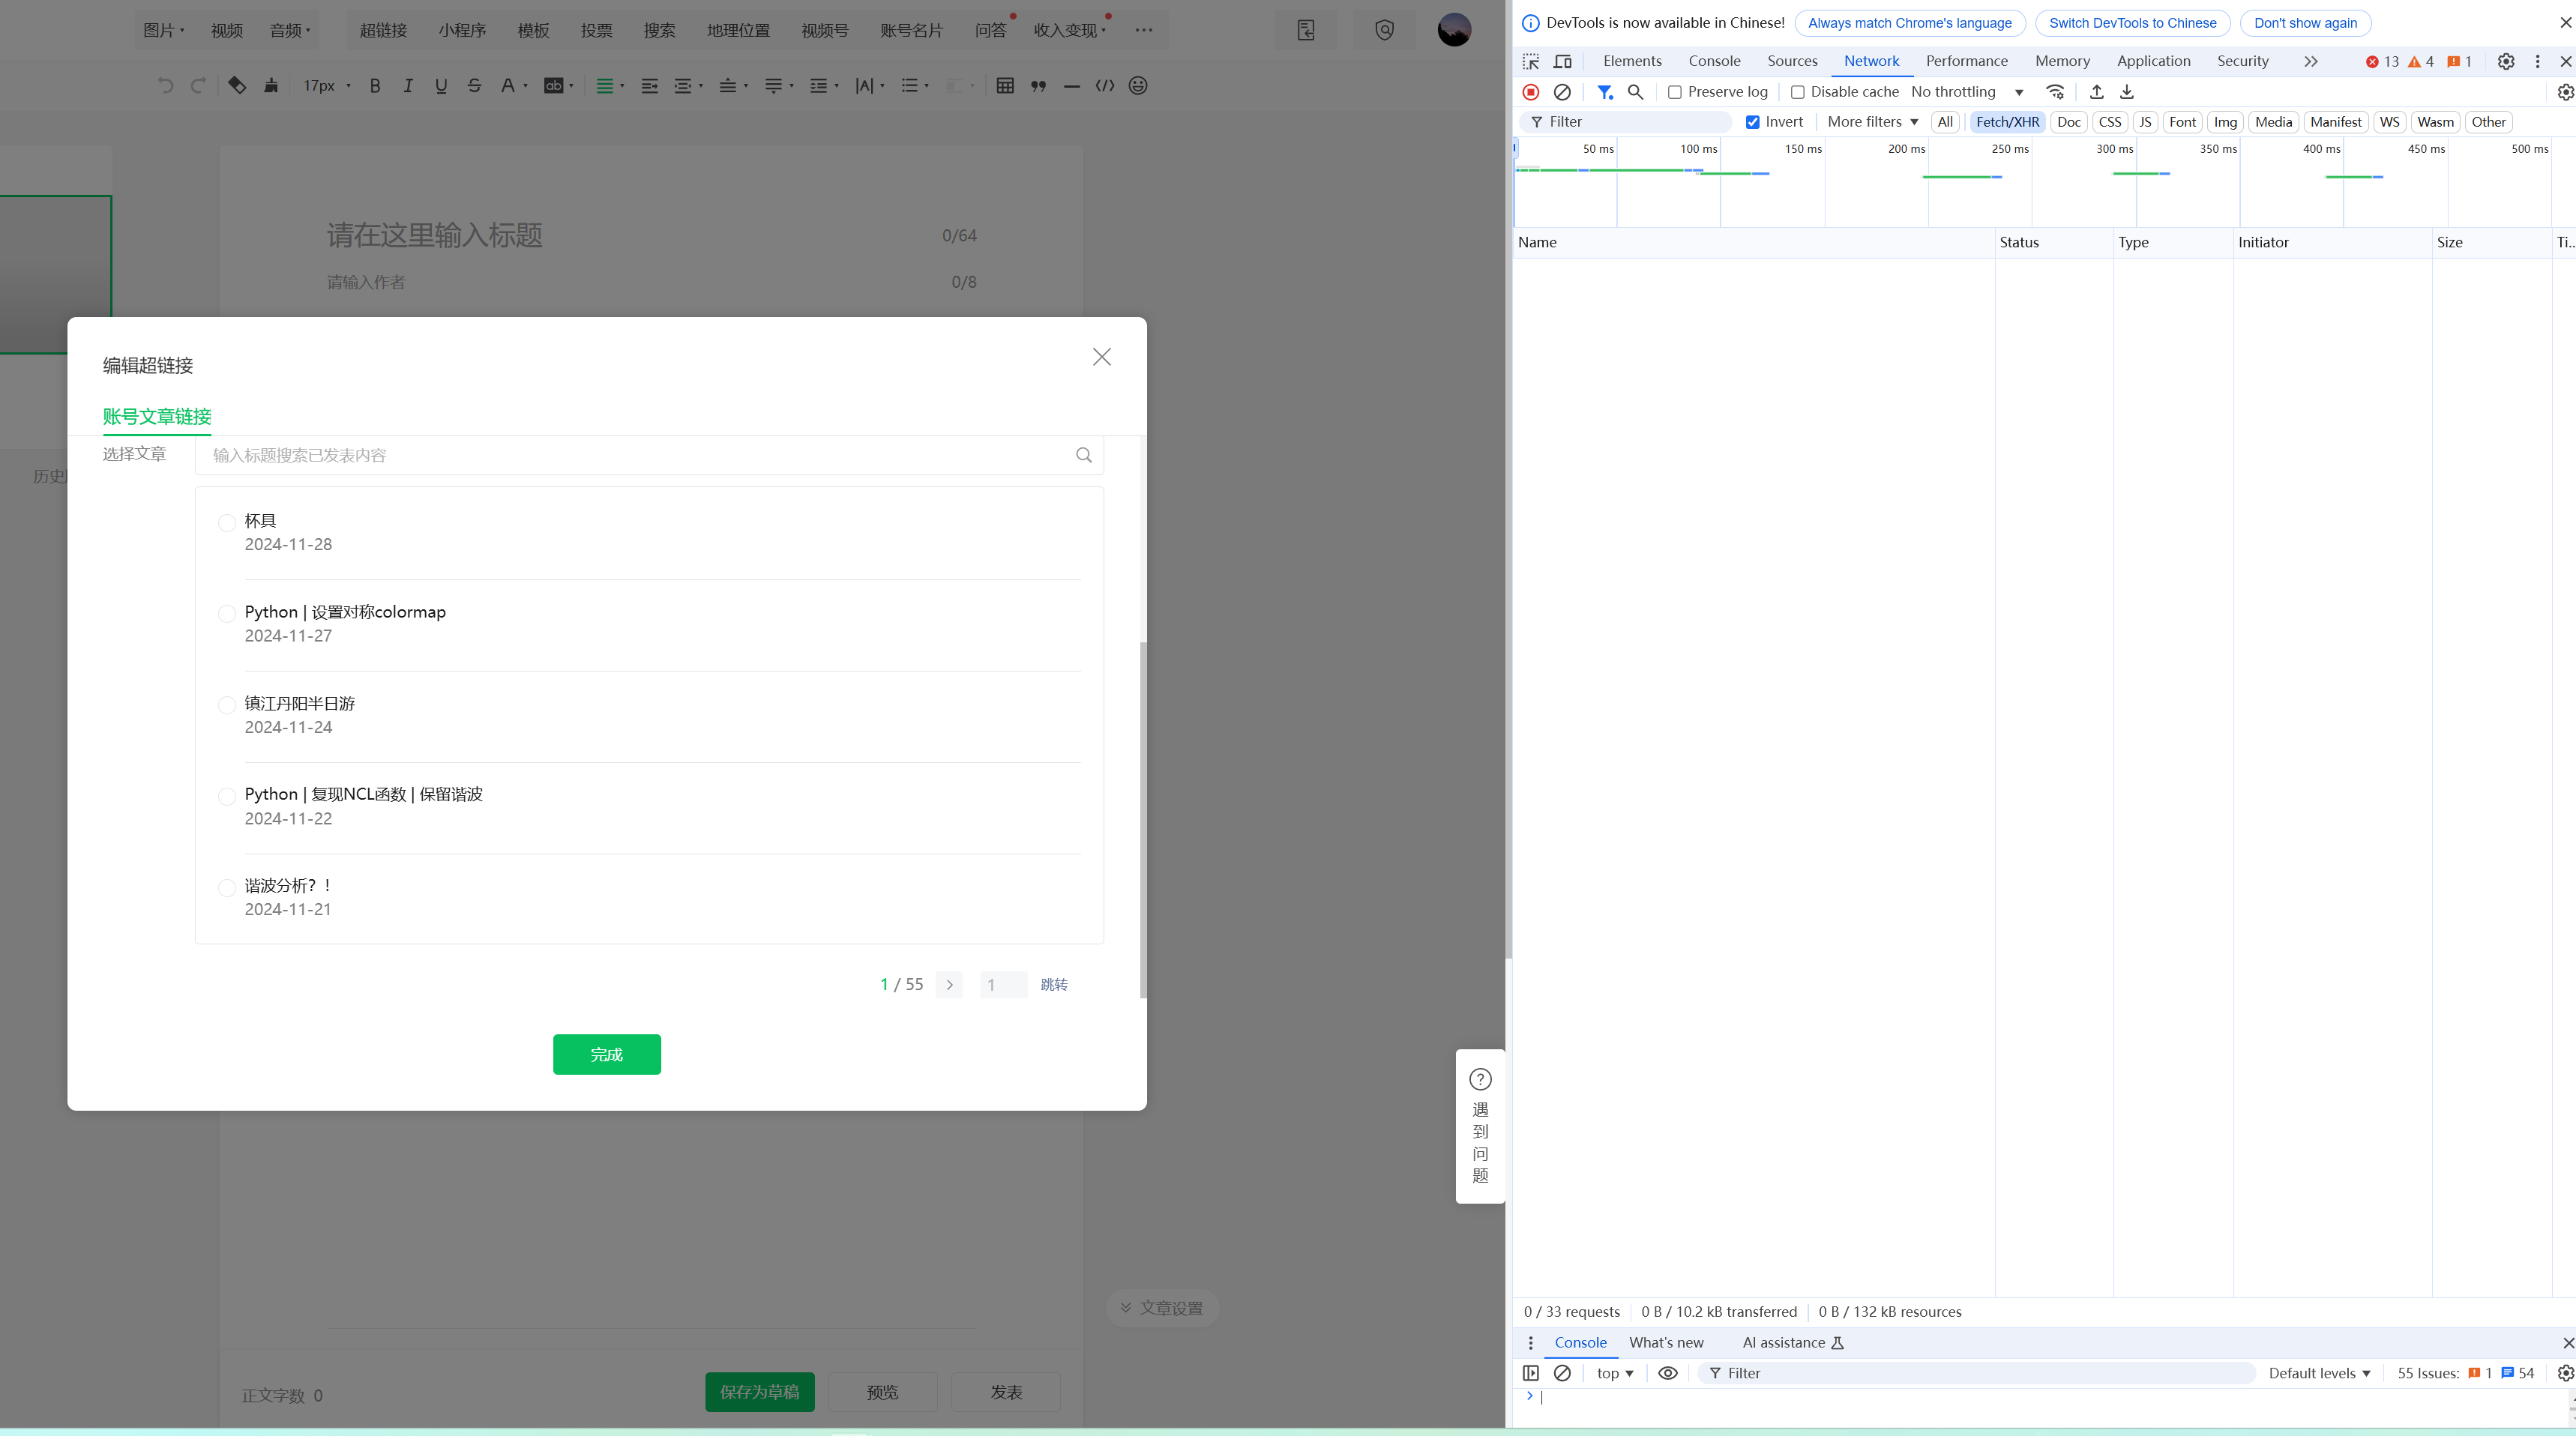Screen dimensions: 2576x1436
Task: Open DevTools settings gear icon
Action: [x=2505, y=61]
